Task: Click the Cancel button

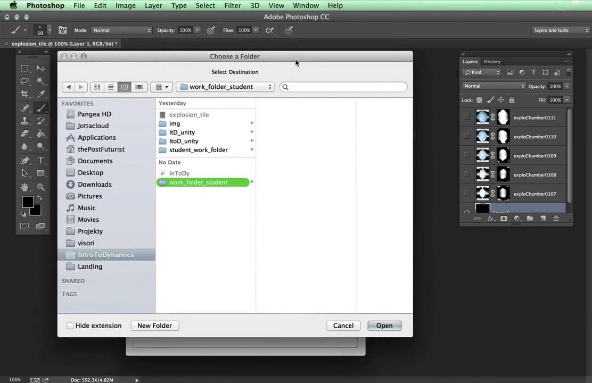Action: click(343, 326)
